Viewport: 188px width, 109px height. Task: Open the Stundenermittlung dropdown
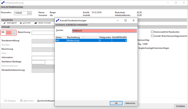coord(43,41)
